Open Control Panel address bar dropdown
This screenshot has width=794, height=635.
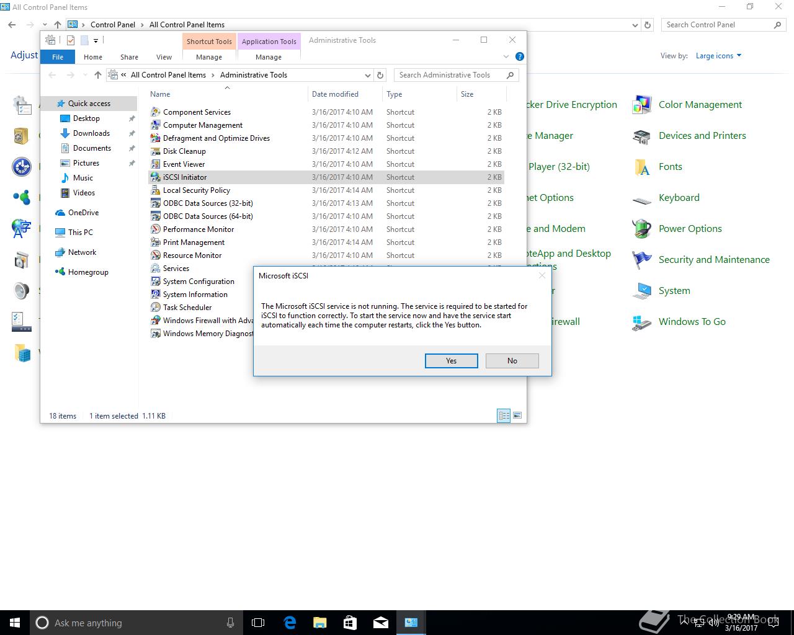click(635, 25)
